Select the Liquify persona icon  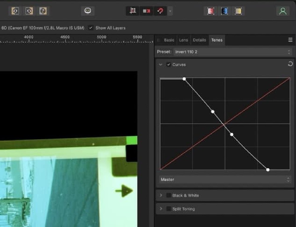coord(29,11)
